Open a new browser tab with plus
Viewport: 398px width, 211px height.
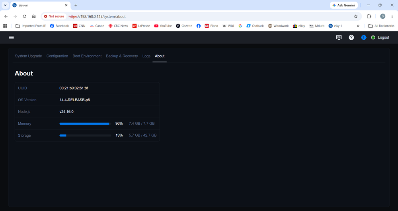click(x=76, y=5)
